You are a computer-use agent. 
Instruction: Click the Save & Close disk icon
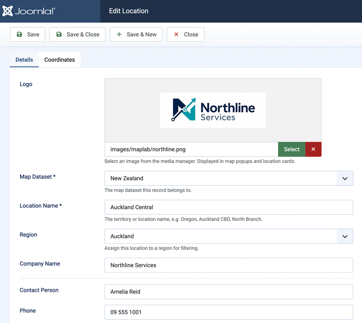pos(59,35)
